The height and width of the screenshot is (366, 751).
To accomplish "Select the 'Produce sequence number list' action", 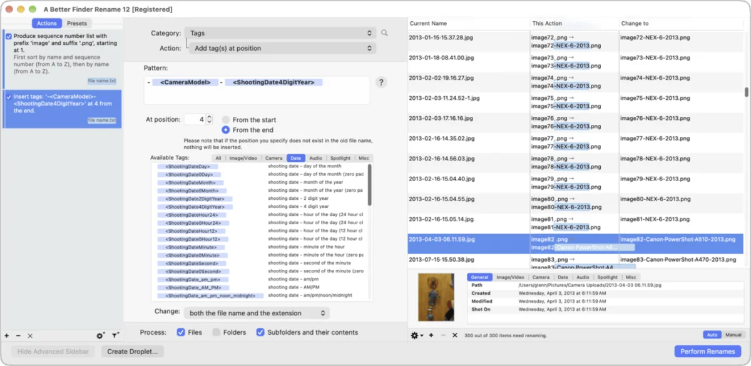I will point(62,59).
